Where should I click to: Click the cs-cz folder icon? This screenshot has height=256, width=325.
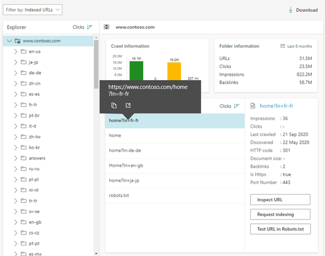click(x=23, y=233)
